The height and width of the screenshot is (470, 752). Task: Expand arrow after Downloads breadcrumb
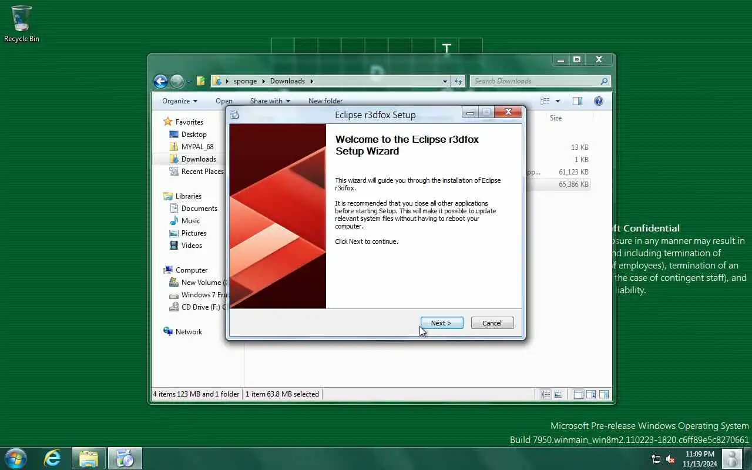312,81
